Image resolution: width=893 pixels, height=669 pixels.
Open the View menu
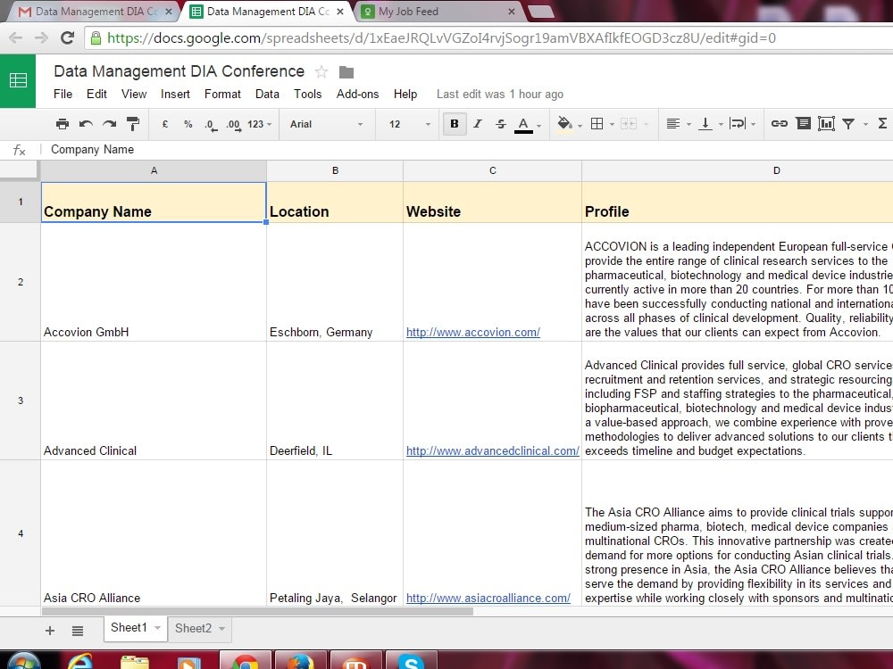tap(134, 94)
